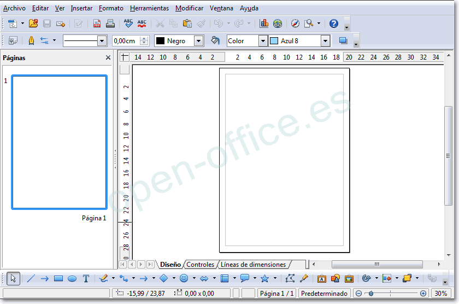Image resolution: width=459 pixels, height=304 pixels.
Task: Open the Archivo menu
Action: tap(14, 8)
